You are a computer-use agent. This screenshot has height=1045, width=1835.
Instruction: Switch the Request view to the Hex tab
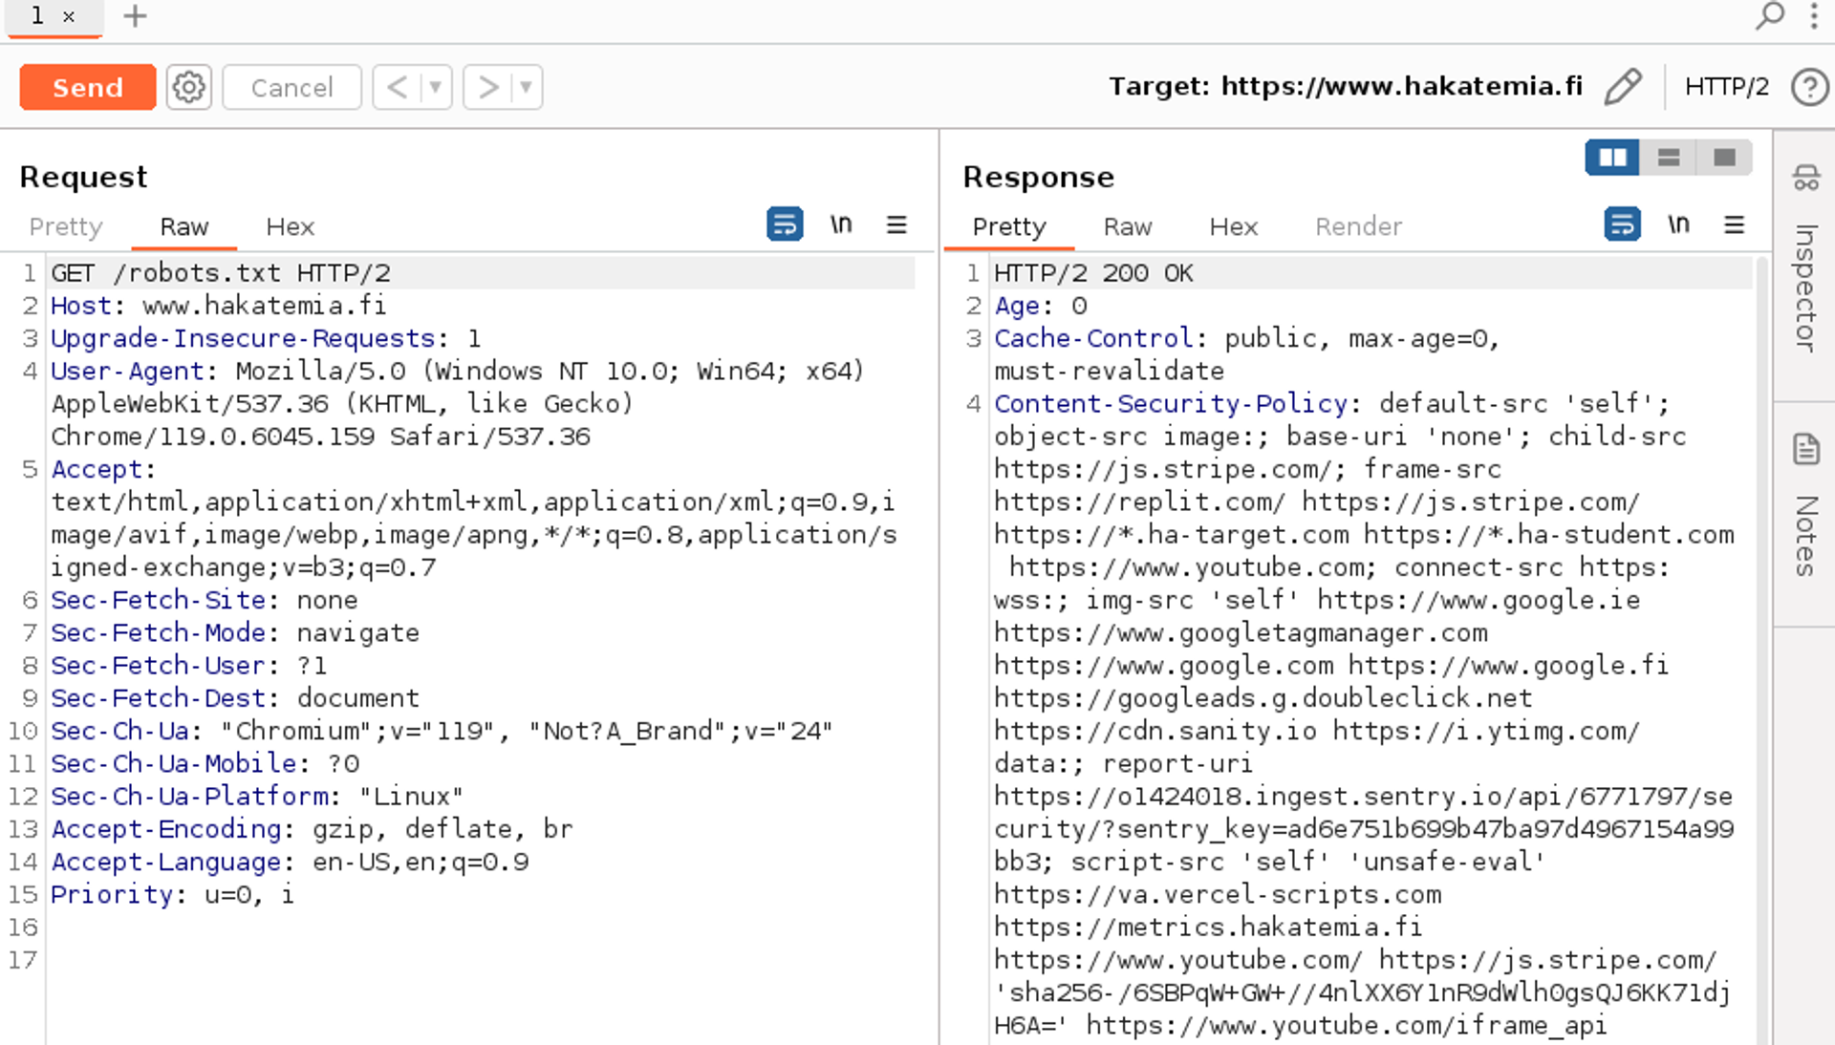point(290,227)
